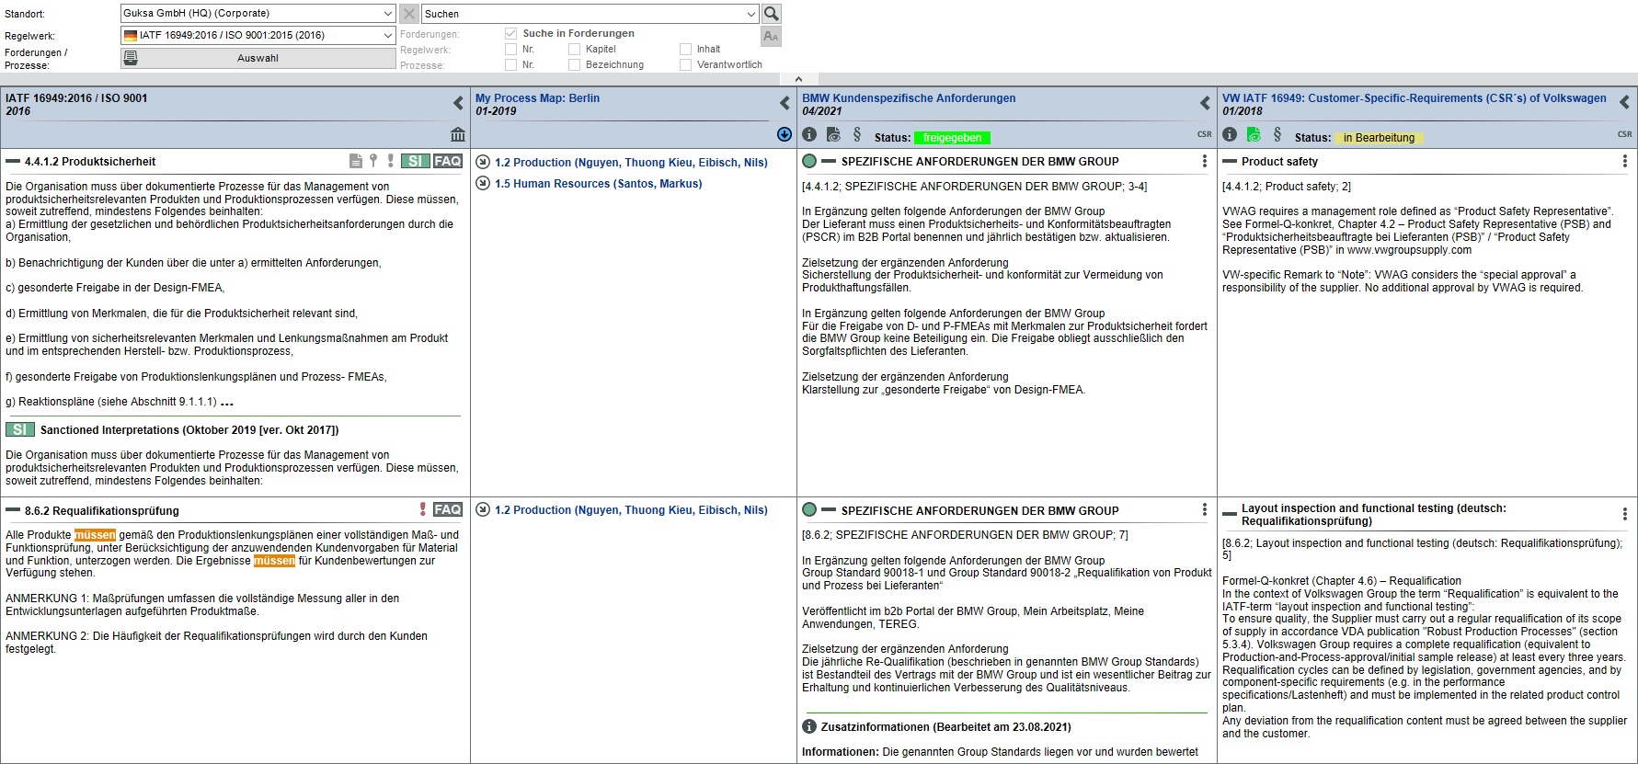This screenshot has width=1638, height=764.
Task: Enable the Bezeichnung checkbox
Action: coord(574,64)
